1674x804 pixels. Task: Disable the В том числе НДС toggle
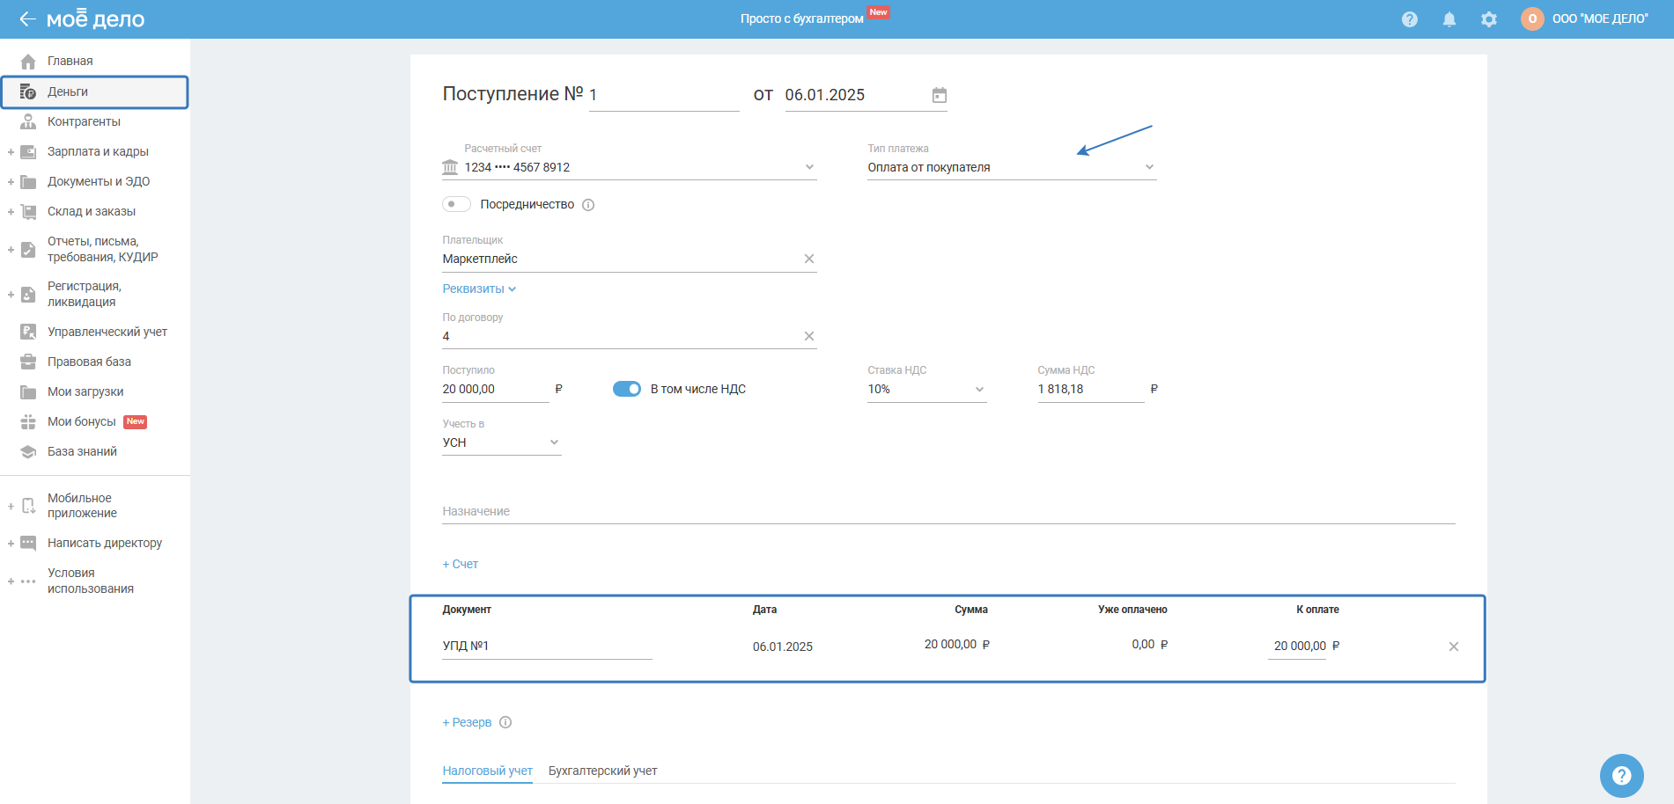(627, 389)
